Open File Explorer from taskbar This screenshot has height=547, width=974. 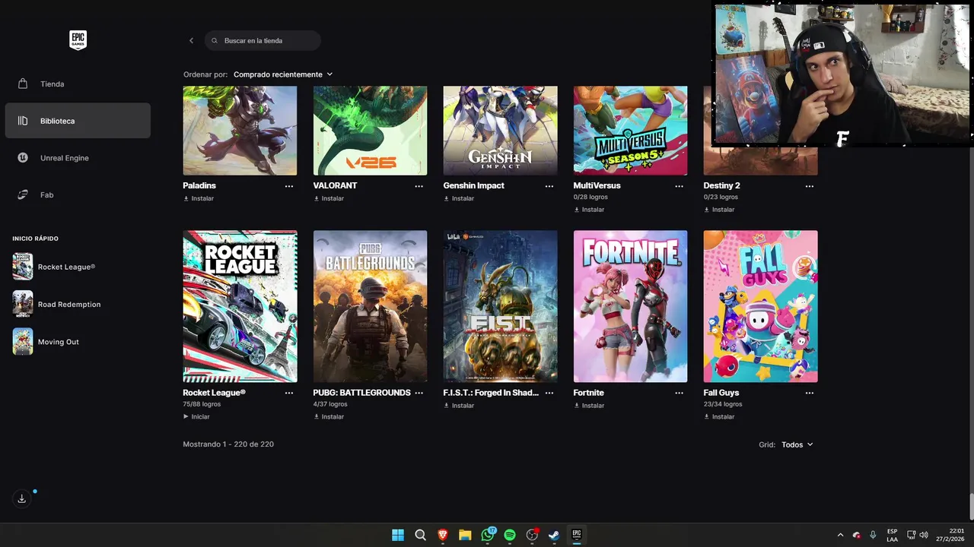pyautogui.click(x=465, y=535)
